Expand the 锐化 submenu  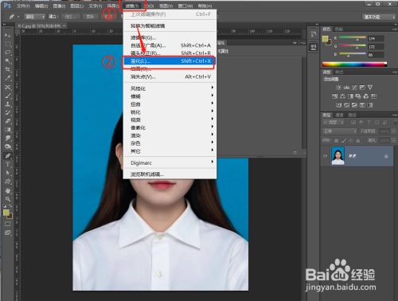coord(170,111)
